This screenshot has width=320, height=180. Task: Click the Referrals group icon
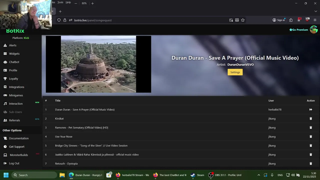pyautogui.click(x=5, y=120)
